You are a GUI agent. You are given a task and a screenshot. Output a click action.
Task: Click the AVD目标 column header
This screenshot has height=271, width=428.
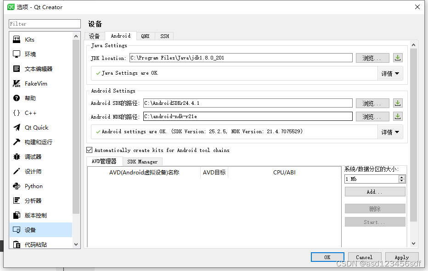point(214,173)
